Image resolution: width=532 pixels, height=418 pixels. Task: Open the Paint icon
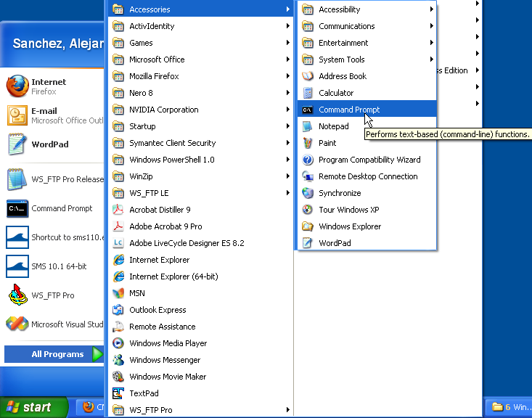tap(308, 143)
